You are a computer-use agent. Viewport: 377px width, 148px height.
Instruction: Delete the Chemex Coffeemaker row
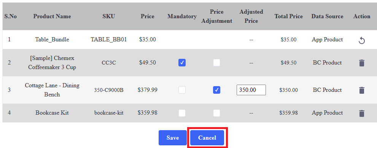click(362, 63)
